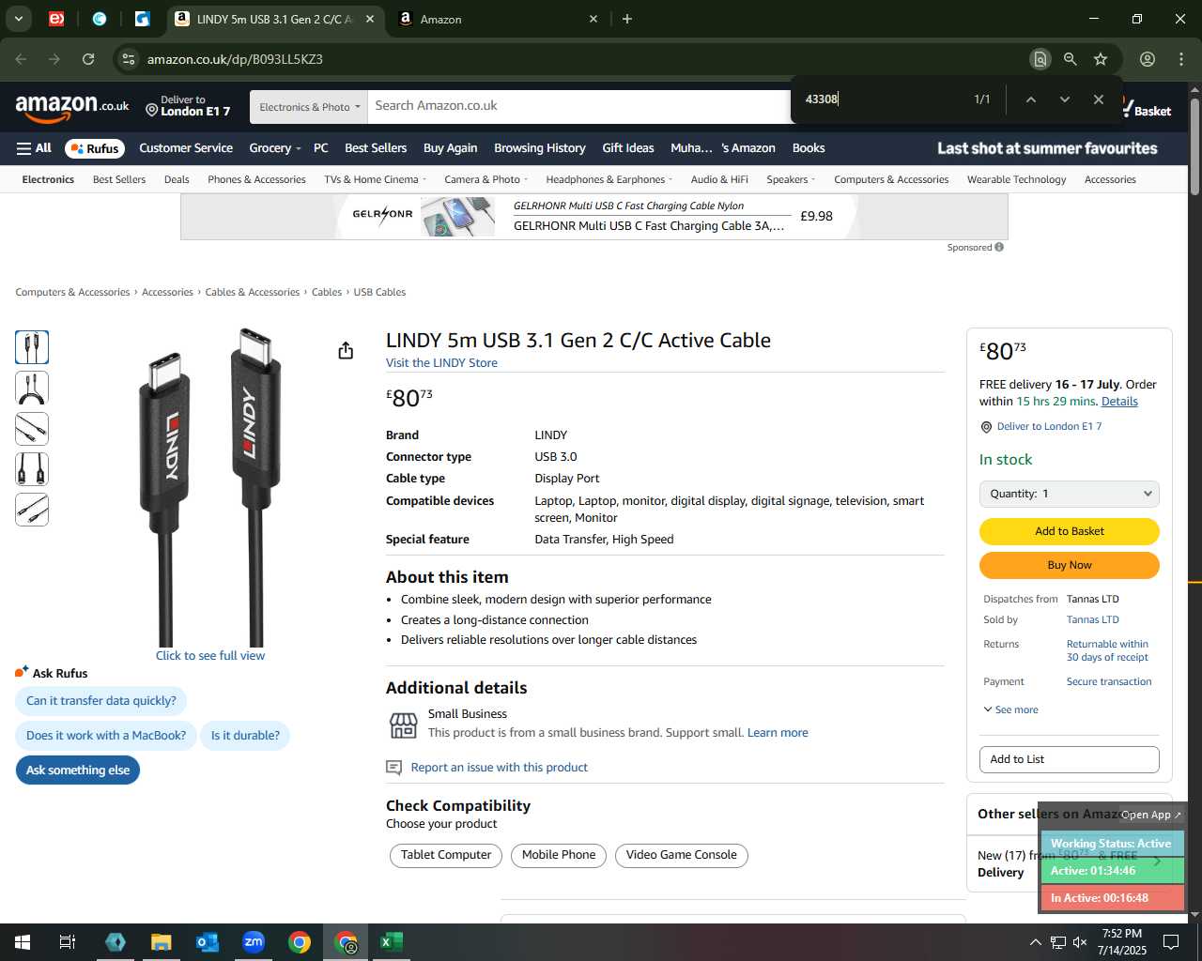
Task: Click Report an issue with this product
Action: 499,768
